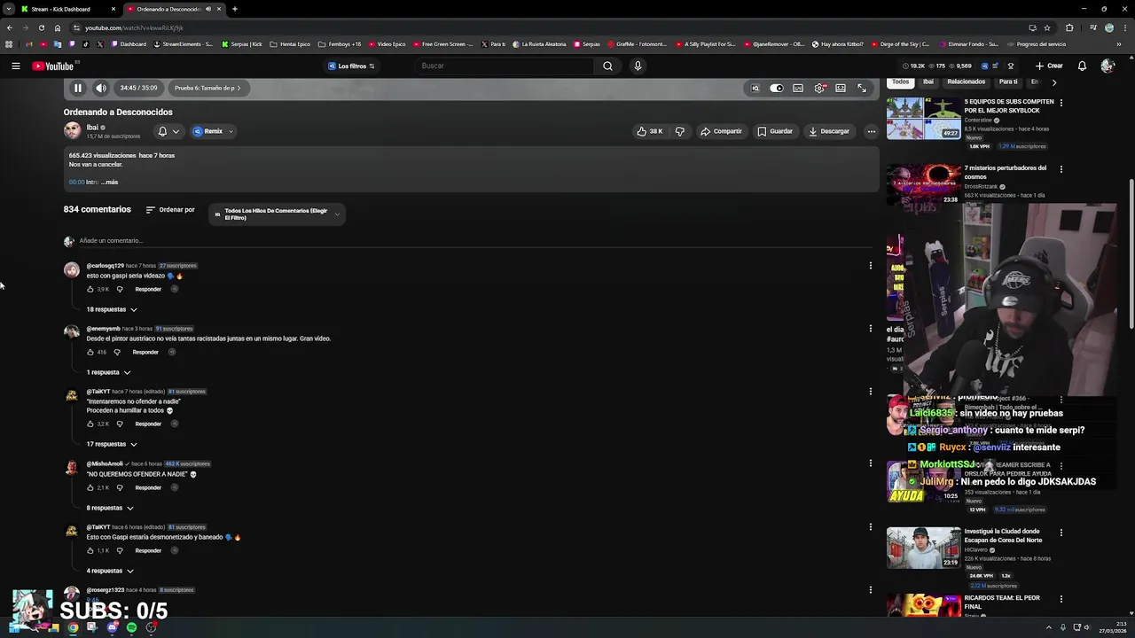Open YouTube notifications bell
1135x638 pixels.
[1082, 66]
